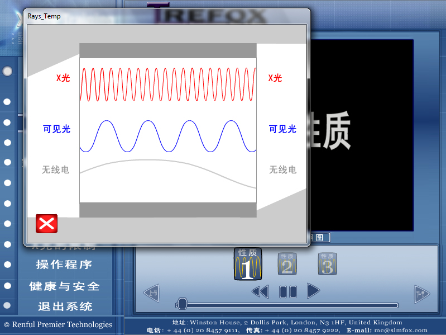Click the left gray 无线电 label
Viewport: 446px width, 335px height.
point(56,169)
